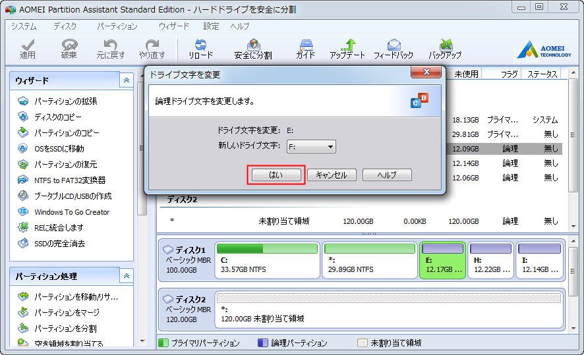The width and height of the screenshot is (584, 355).
Task: Select the C: 33.57GB NTFS partition block
Action: [268, 259]
